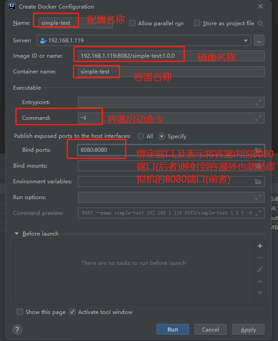
Task: Click the Name input field
Action: 76,23
